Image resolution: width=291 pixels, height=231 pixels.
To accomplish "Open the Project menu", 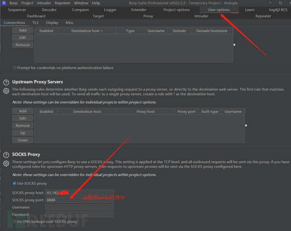I will pos(27,3).
